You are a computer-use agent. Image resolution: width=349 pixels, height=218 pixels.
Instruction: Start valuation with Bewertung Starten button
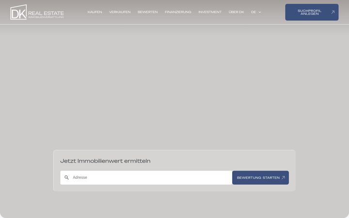point(260,177)
